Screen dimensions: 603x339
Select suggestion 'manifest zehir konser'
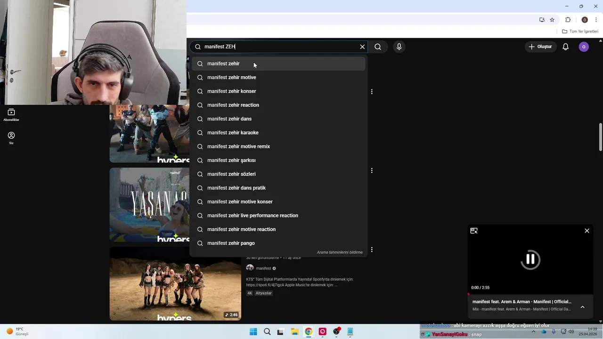click(x=278, y=91)
